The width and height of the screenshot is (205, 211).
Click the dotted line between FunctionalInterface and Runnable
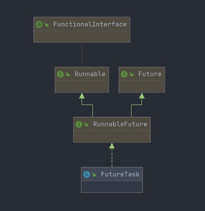(82, 55)
